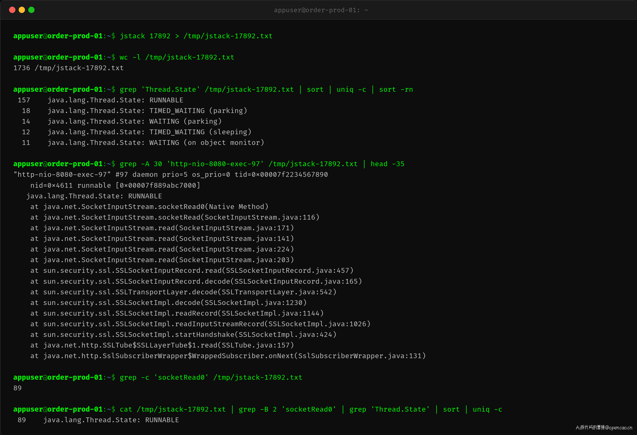Click the row '157 java.lang.Thread.State: RUNNABLE'
This screenshot has height=435, width=637.
tap(100, 100)
